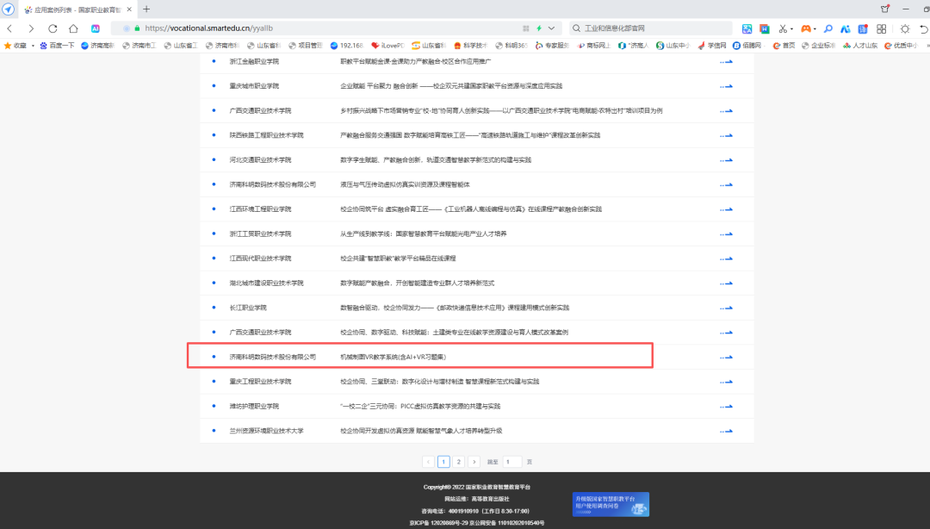This screenshot has width=930, height=529.
Task: Open arrow link for 浙江工贸职业技术学院 row
Action: (x=727, y=234)
